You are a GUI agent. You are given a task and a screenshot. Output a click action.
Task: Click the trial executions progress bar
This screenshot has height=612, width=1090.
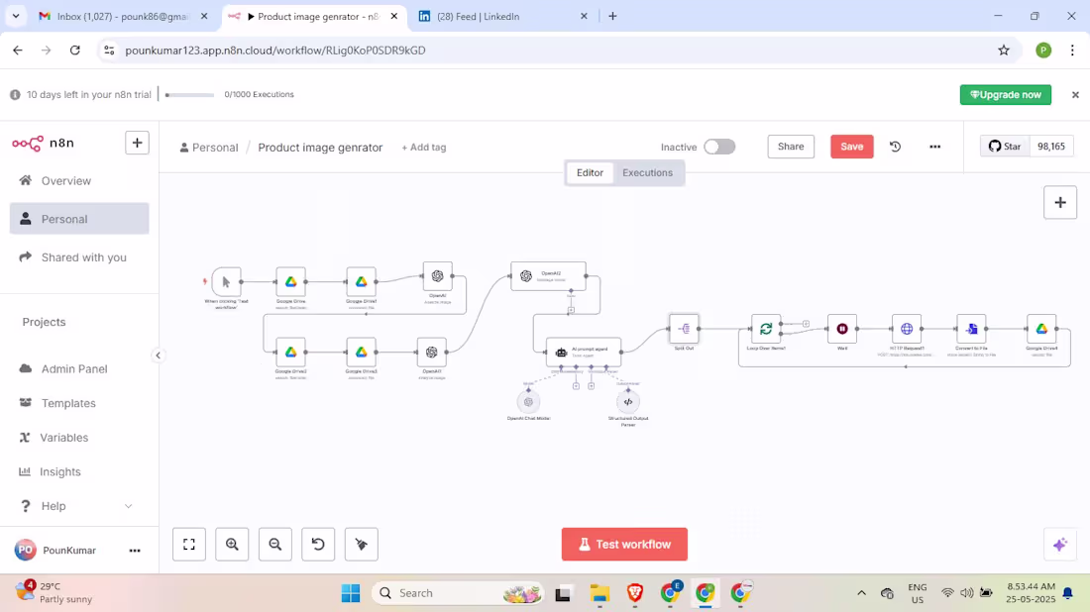tap(188, 94)
